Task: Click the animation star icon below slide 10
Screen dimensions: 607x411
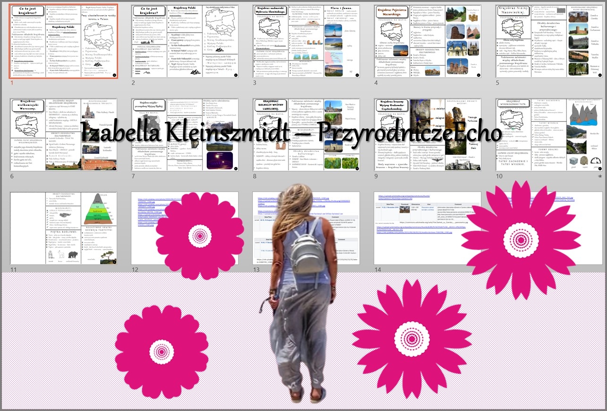Action: (600, 176)
